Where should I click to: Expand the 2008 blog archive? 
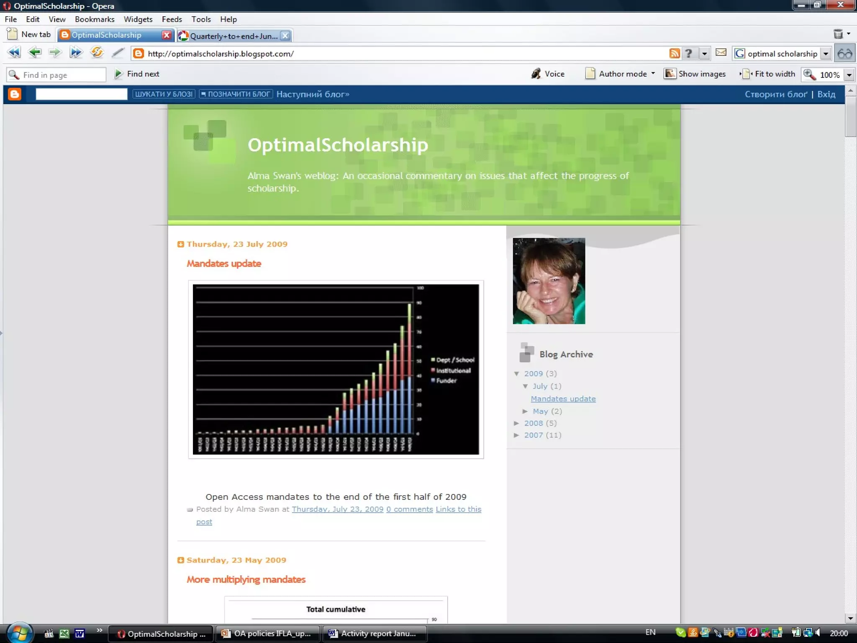point(517,423)
